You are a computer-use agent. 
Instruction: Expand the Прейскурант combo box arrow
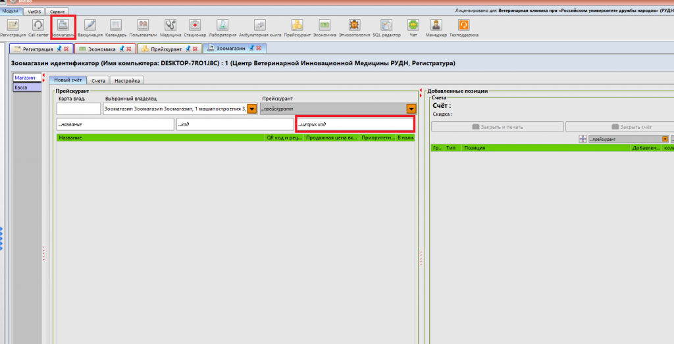point(411,109)
